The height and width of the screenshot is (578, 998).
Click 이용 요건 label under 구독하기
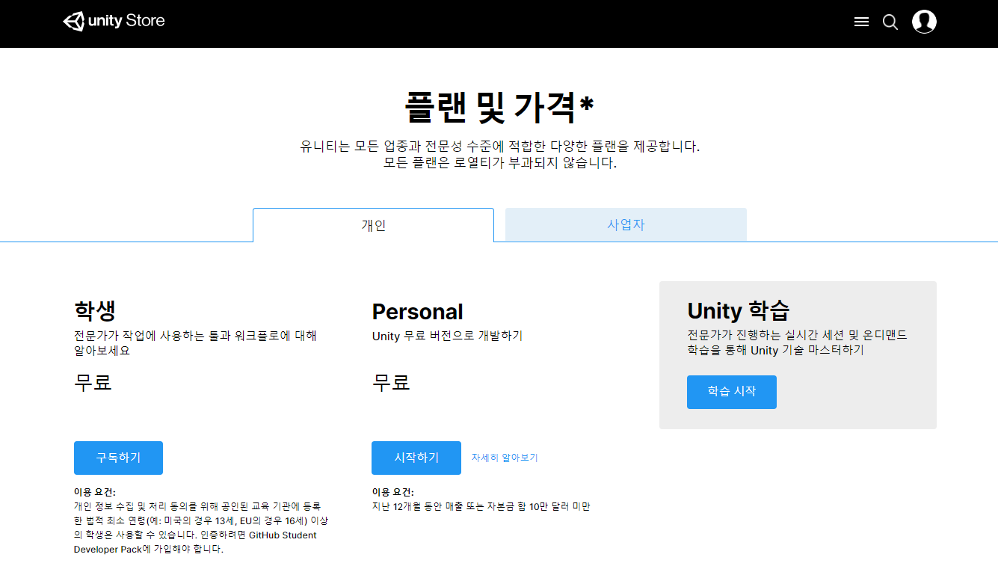pos(95,492)
